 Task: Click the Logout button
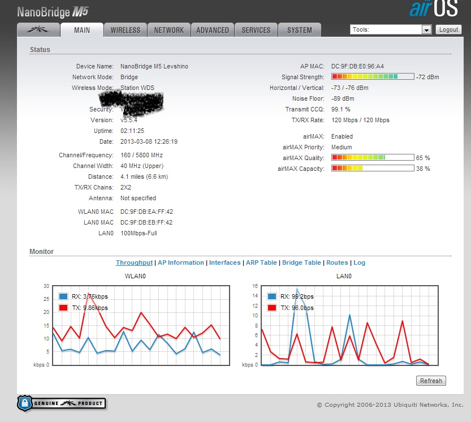pyautogui.click(x=448, y=29)
